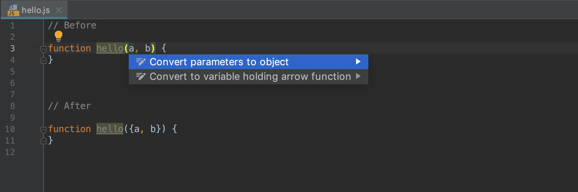The height and width of the screenshot is (192, 578).
Task: Click pencil icon beside Convert parameters to object
Action: 141,61
